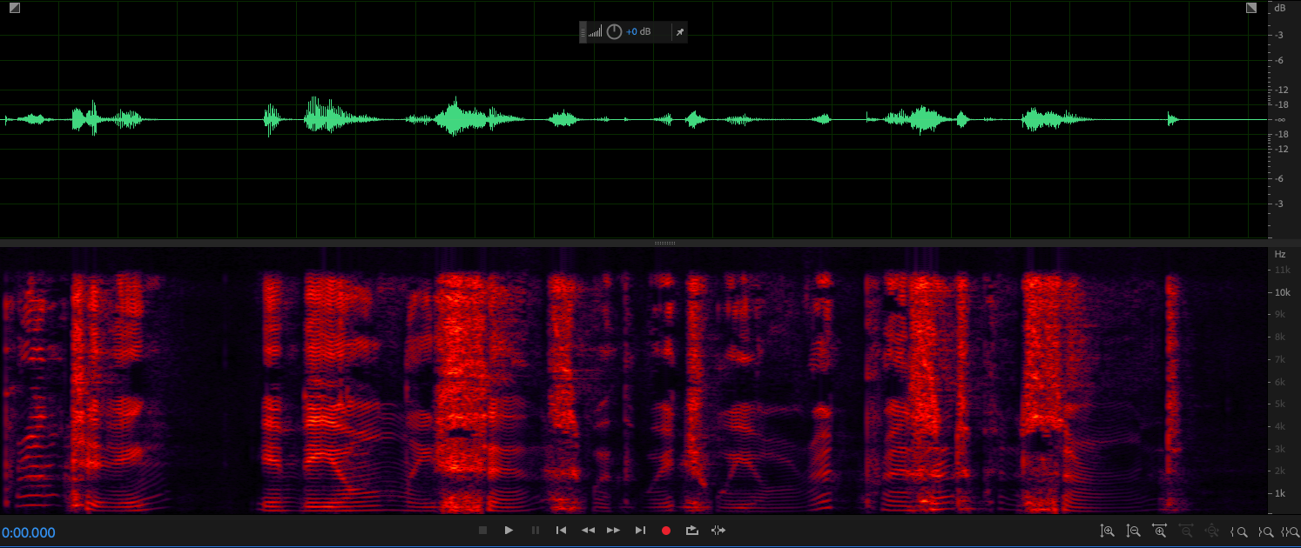Click the HUD volume gain knob
This screenshot has width=1301, height=548.
[614, 32]
